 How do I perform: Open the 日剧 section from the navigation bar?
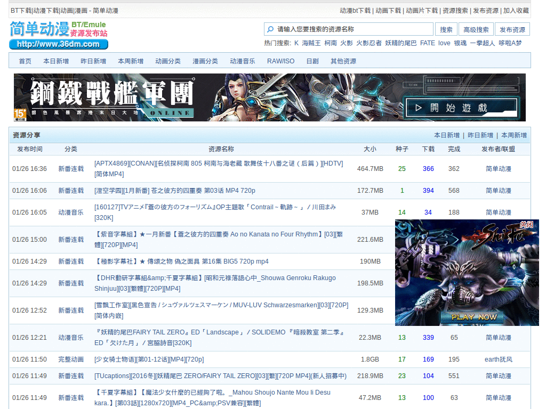tap(312, 61)
